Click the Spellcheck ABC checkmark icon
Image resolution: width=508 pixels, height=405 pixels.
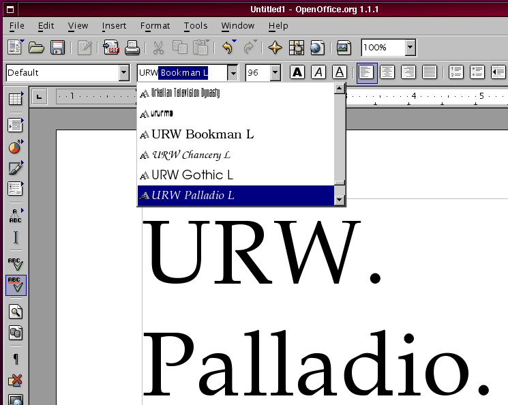(16, 264)
